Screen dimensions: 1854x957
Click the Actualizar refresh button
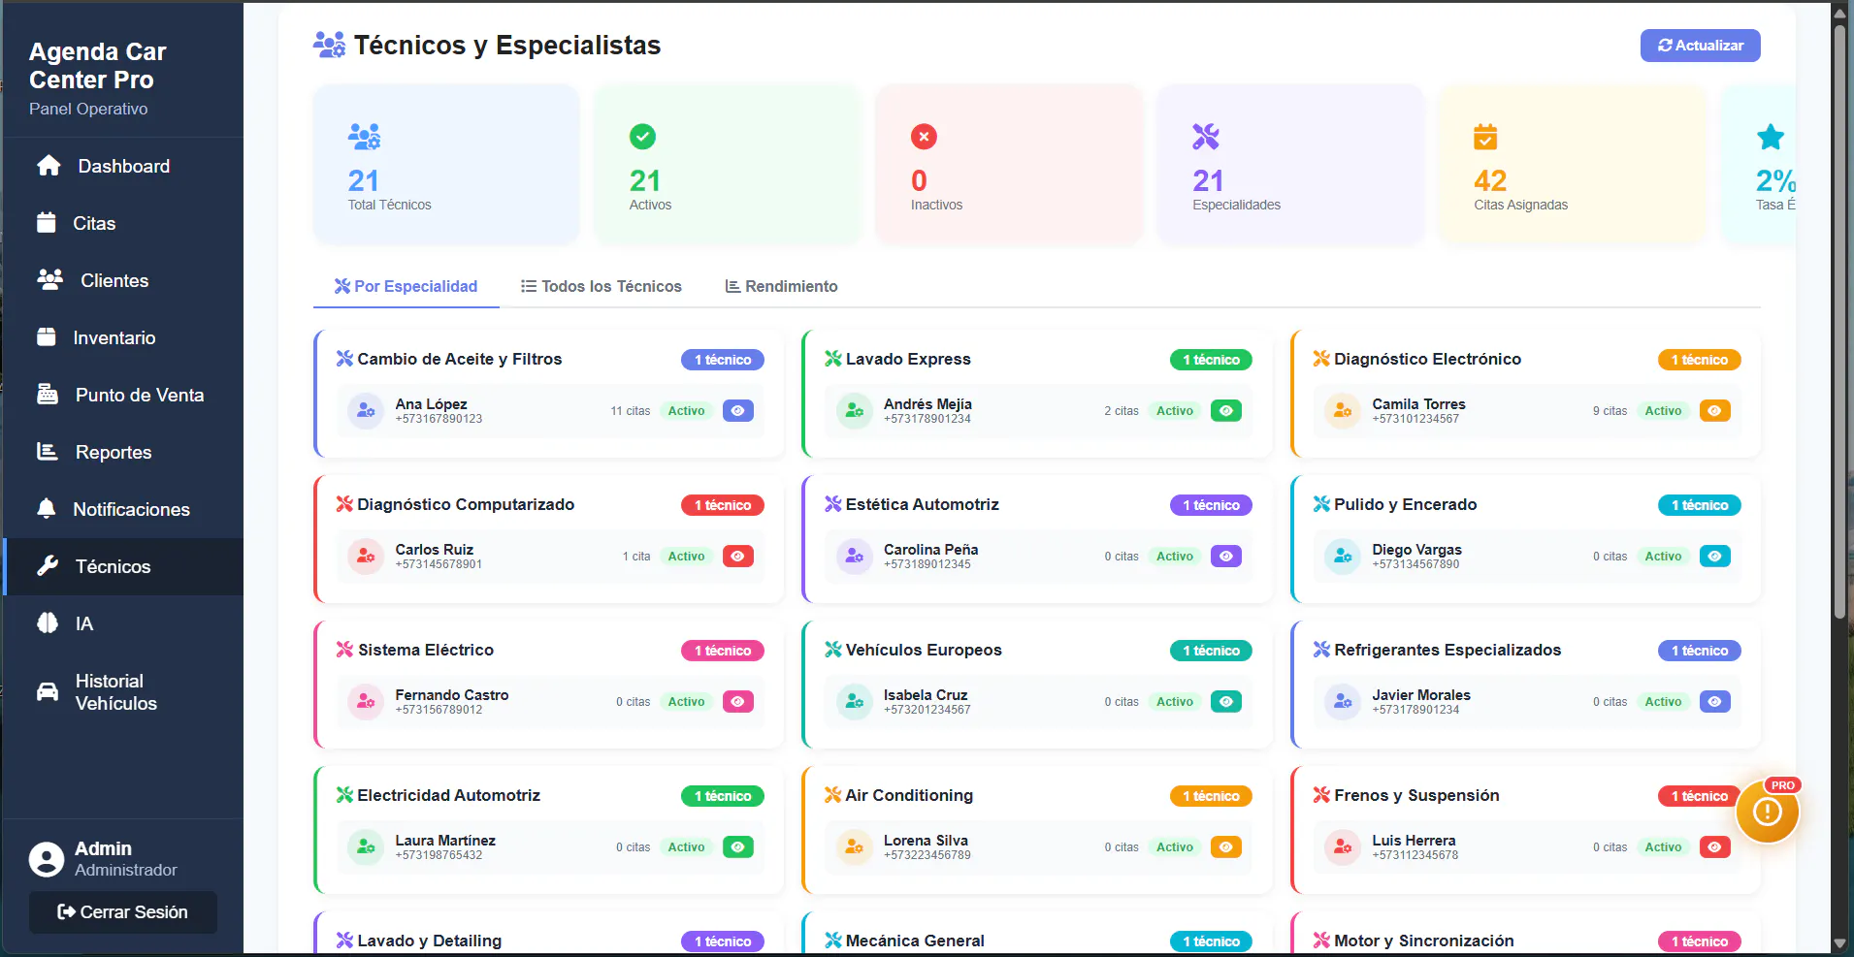(x=1700, y=46)
